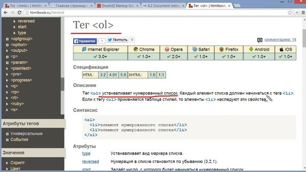
Task: Open the Chrome menu hamburger icon
Action: coord(303,12)
